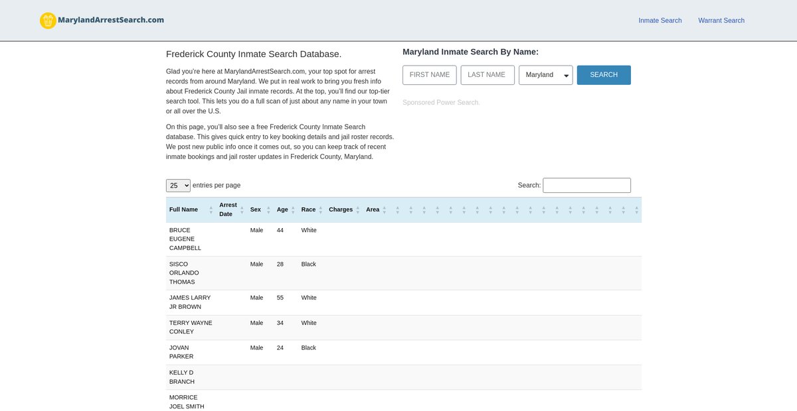Sort inmates by Age column arrows
Image resolution: width=797 pixels, height=411 pixels.
tap(293, 209)
